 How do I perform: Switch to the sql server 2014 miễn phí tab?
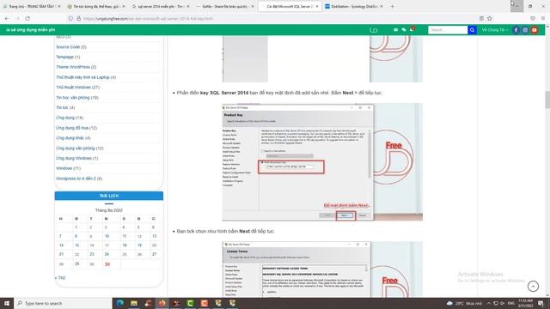click(x=161, y=6)
